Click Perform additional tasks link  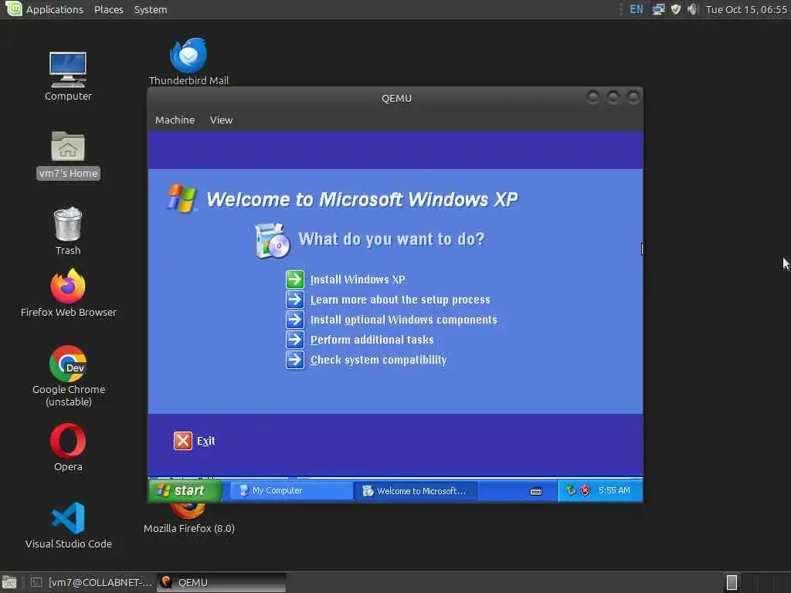pyautogui.click(x=372, y=340)
